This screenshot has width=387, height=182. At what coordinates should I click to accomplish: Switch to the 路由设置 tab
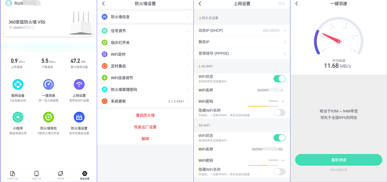(85, 175)
